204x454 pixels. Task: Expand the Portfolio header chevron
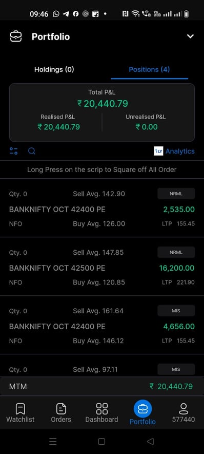[190, 36]
